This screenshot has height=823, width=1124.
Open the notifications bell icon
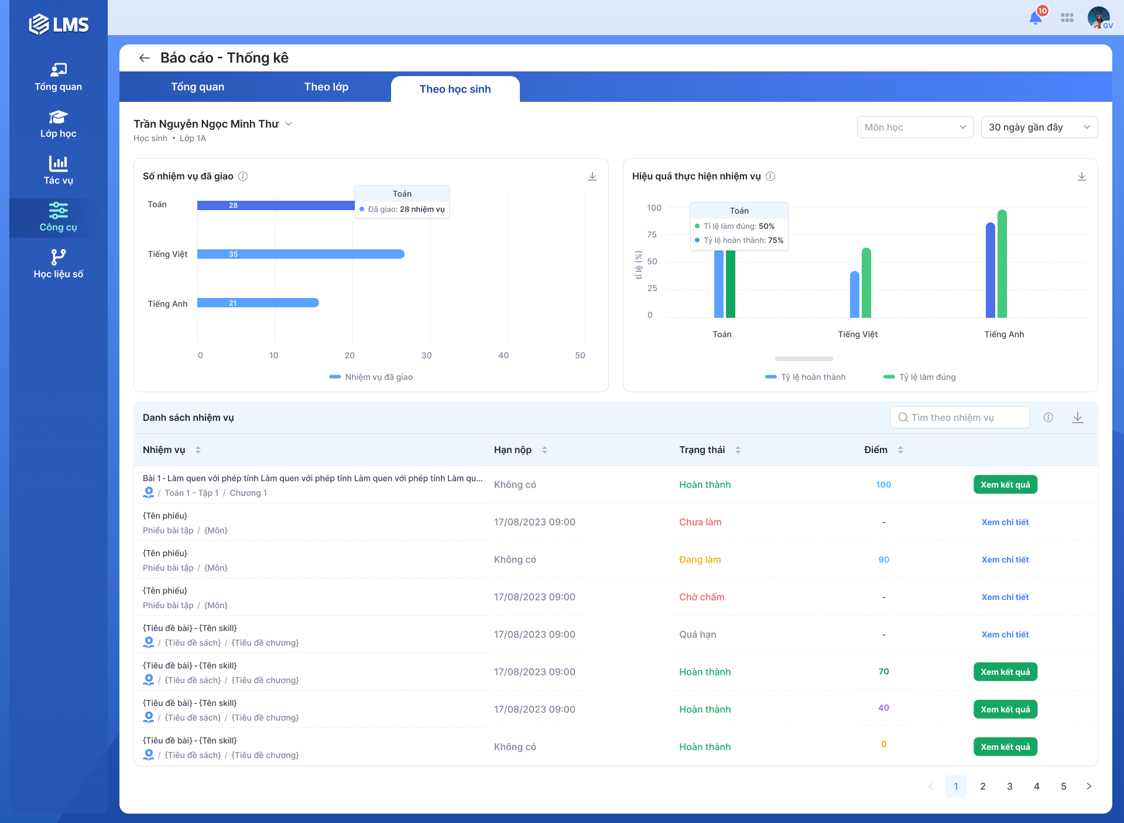pyautogui.click(x=1035, y=18)
